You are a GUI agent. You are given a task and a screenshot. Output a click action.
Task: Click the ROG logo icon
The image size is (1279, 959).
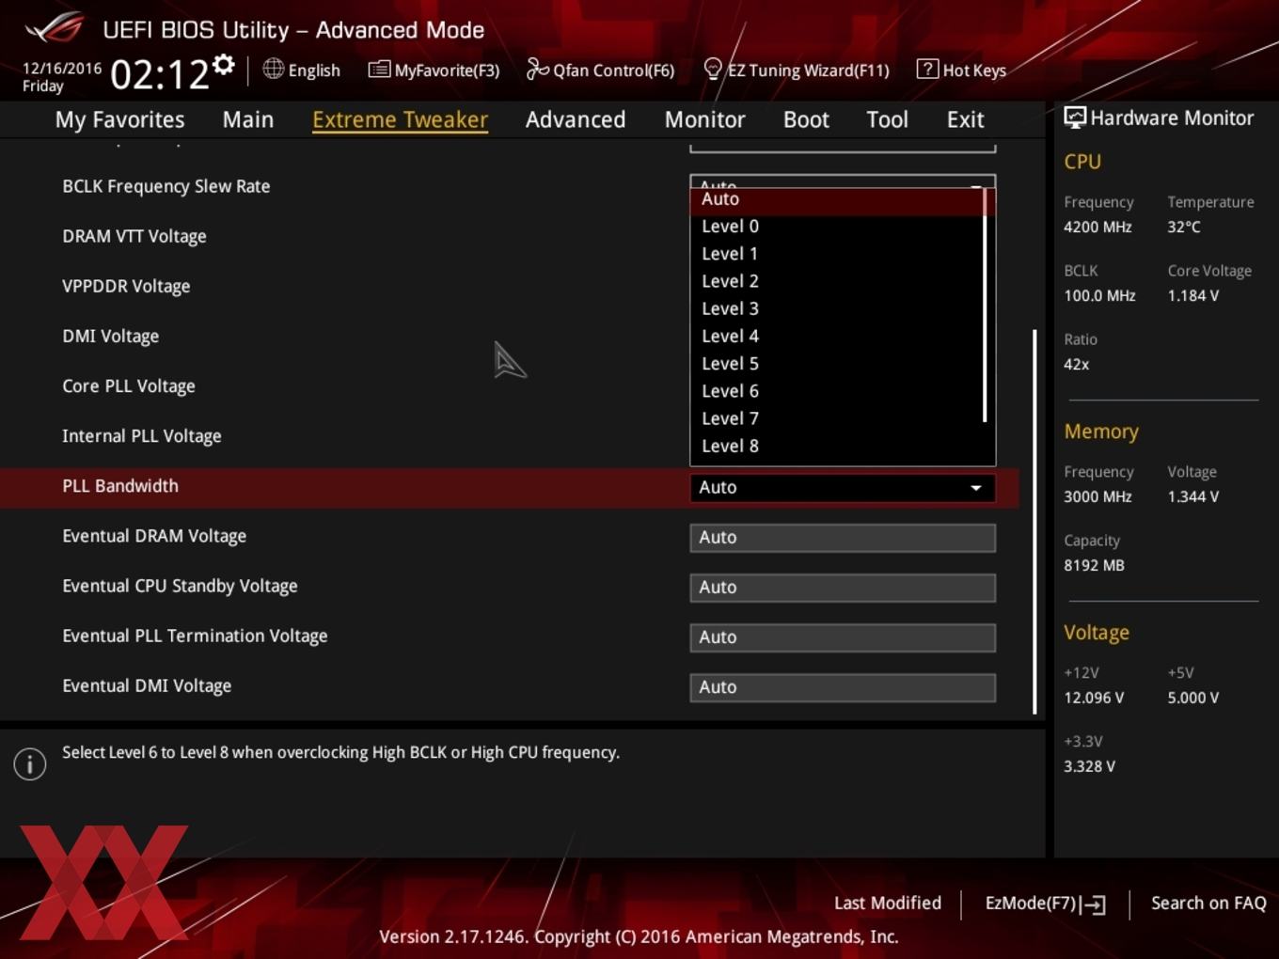[55, 28]
